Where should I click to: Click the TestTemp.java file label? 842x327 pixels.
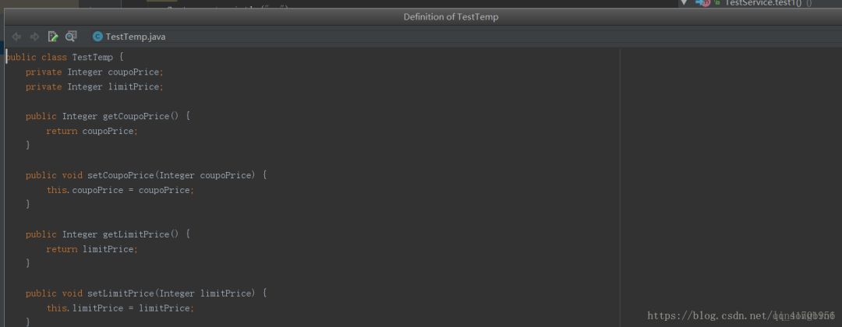[135, 37]
